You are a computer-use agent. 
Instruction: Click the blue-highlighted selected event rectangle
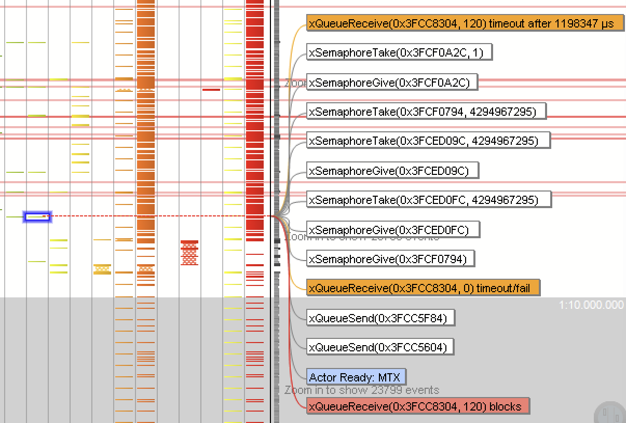point(37,216)
